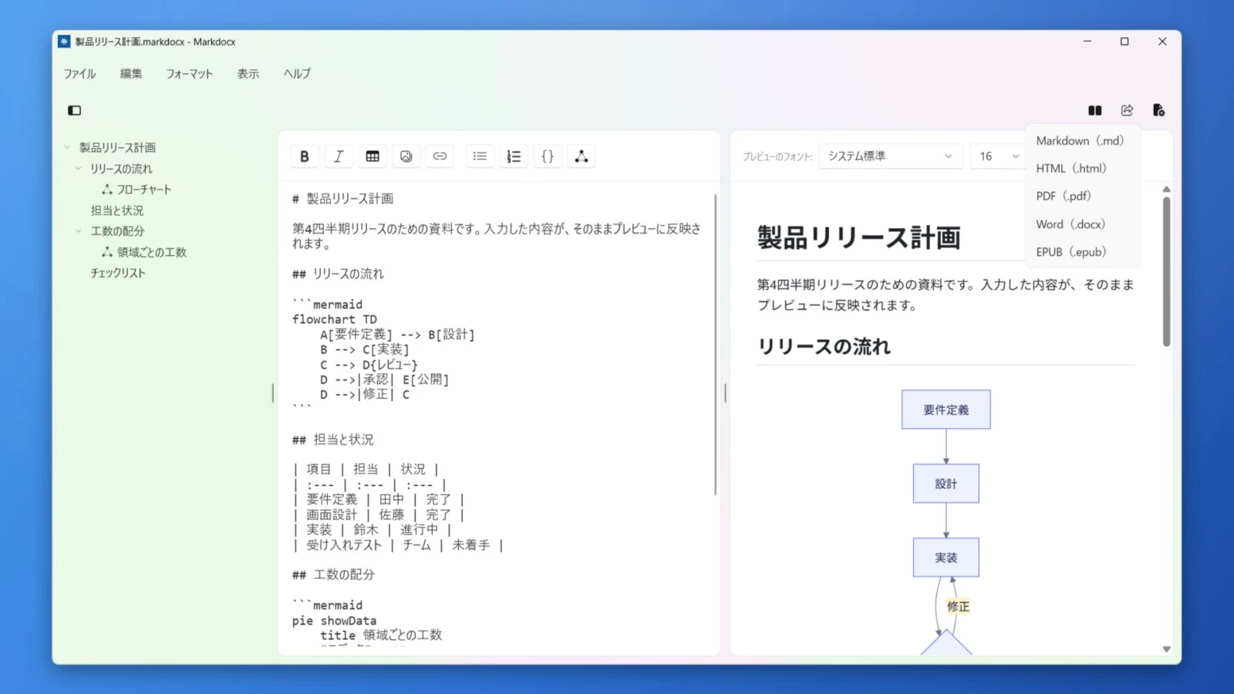Create a numbered list
1234x694 pixels.
pos(514,157)
